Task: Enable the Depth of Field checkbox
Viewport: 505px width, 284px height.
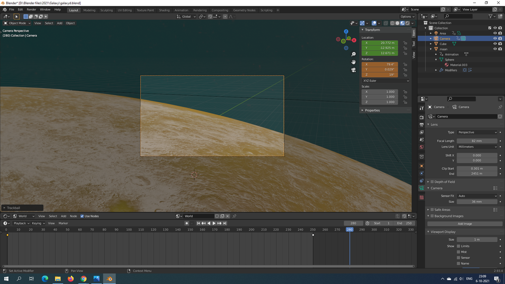Action: (x=432, y=182)
